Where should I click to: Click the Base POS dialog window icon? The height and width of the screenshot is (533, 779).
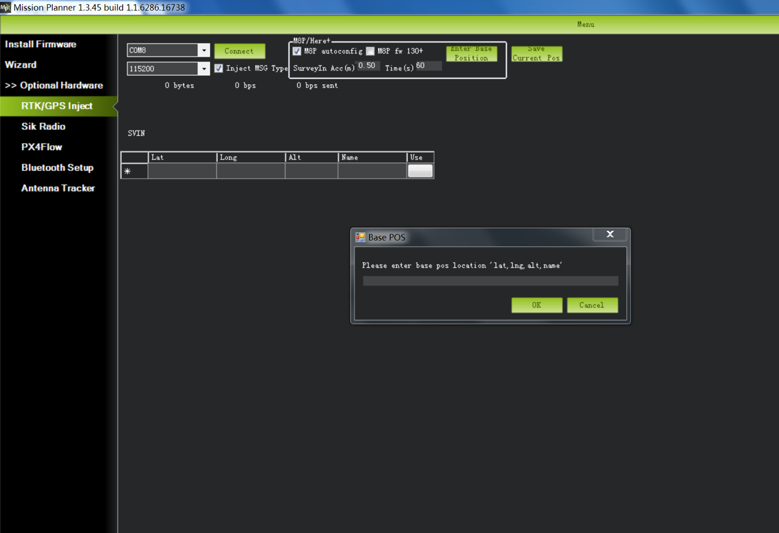360,238
